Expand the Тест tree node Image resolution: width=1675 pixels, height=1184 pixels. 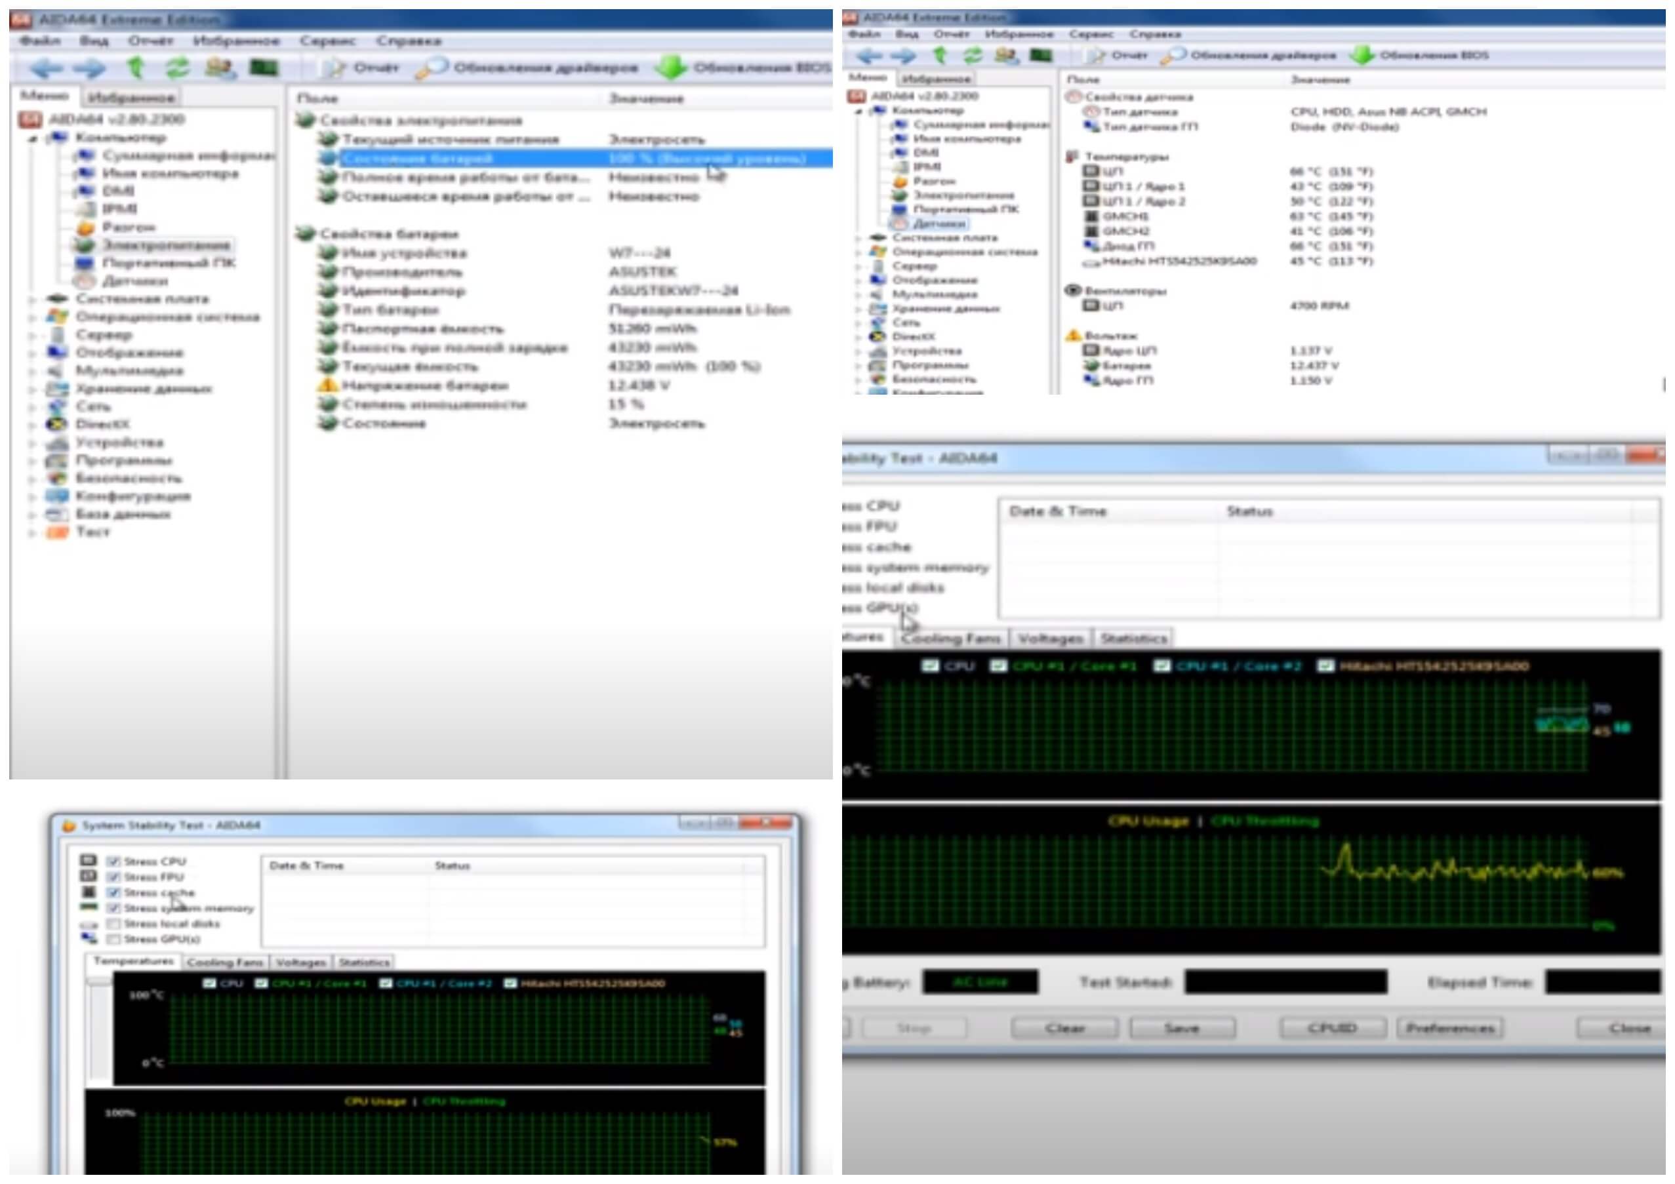[32, 533]
